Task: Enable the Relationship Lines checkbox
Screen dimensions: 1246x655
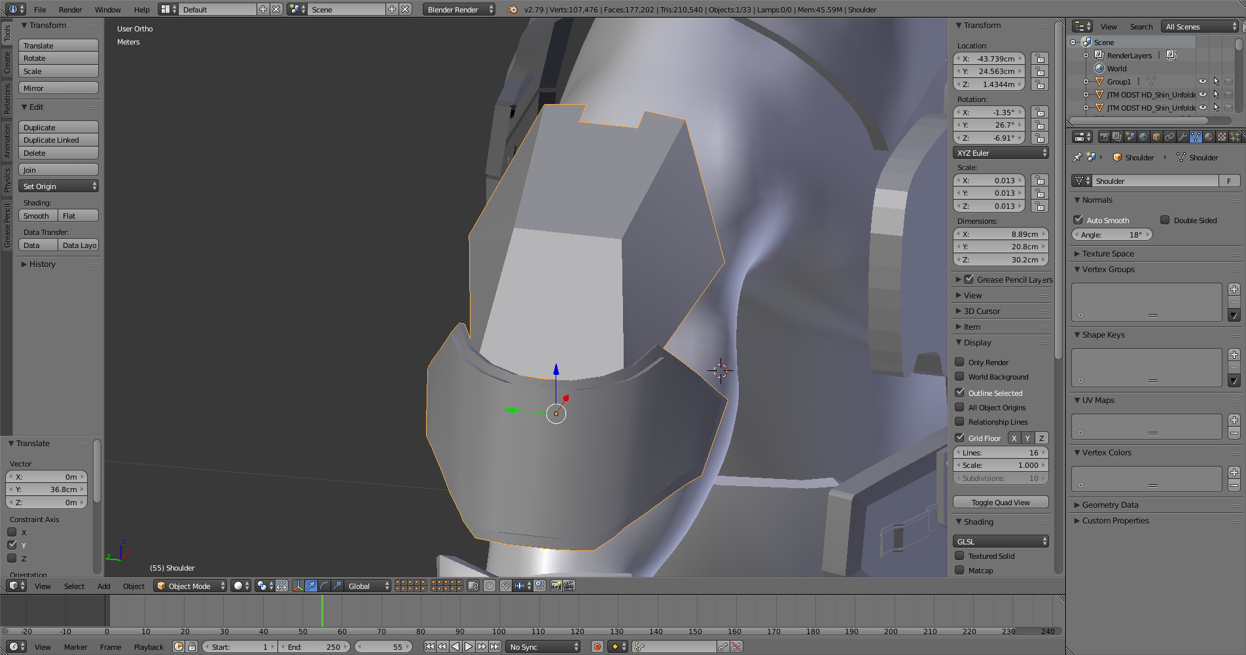Action: (x=959, y=421)
